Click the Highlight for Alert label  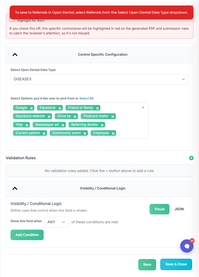coord(31,20)
